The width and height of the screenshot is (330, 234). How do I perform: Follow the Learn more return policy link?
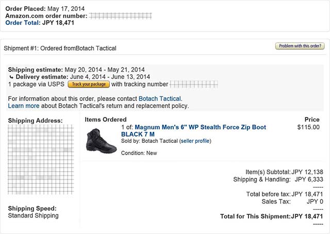pos(24,106)
